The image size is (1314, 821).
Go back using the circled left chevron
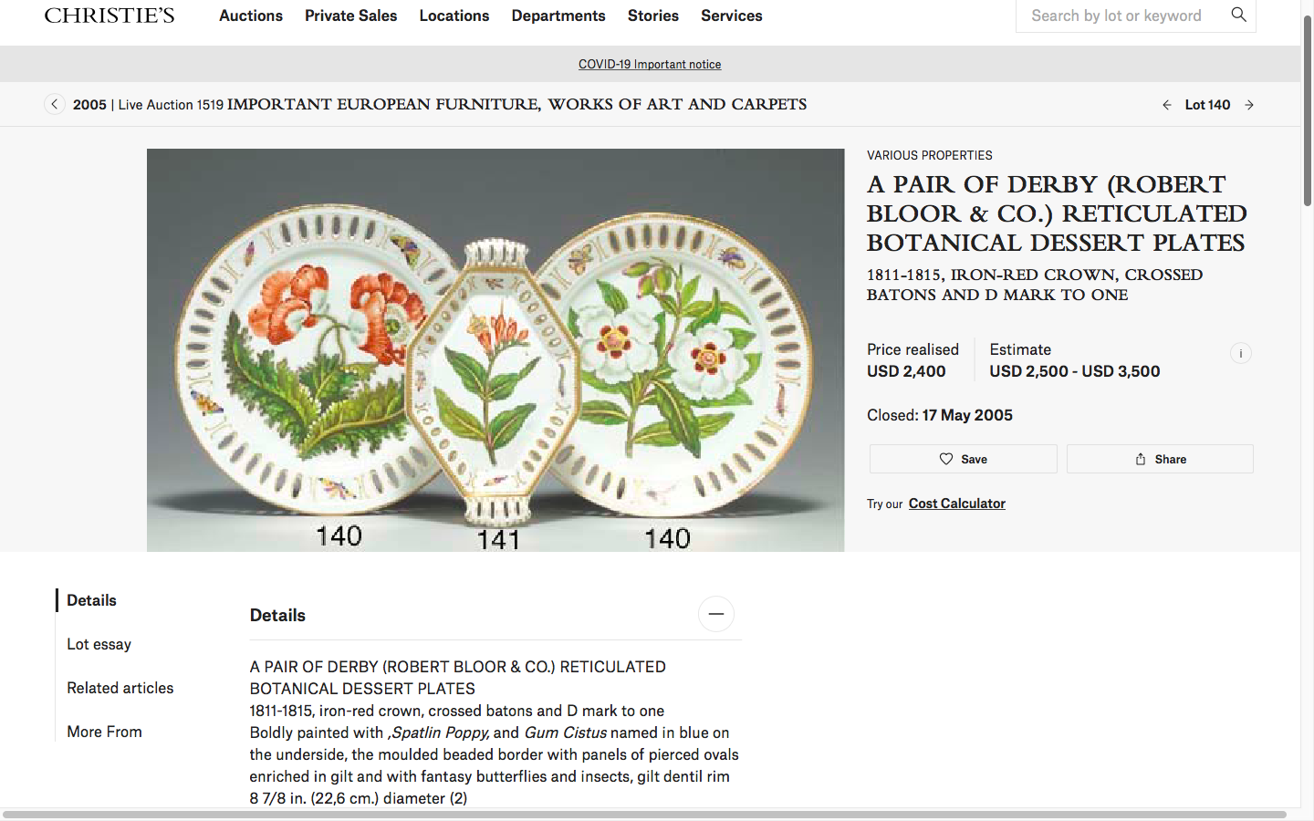55,104
